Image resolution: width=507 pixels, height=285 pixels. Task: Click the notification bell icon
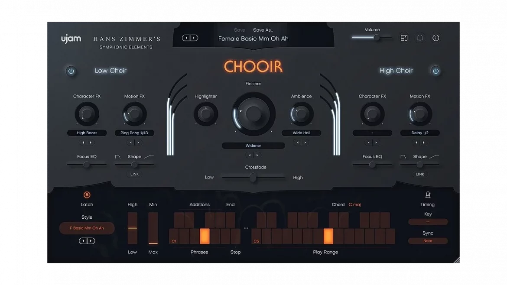tap(419, 38)
